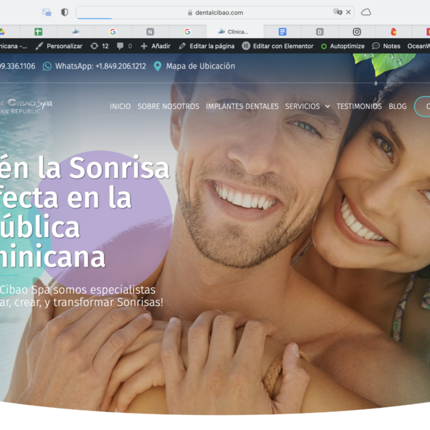Open the comments bubble showing 0
This screenshot has width=430, height=430.
click(x=124, y=46)
